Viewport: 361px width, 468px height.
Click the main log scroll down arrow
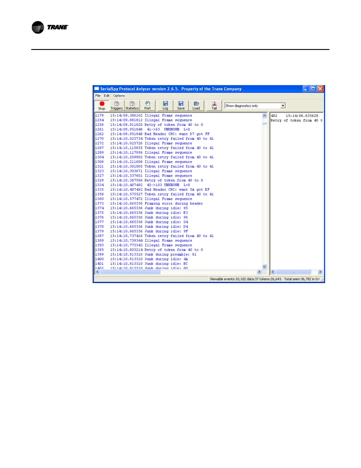click(x=265, y=266)
